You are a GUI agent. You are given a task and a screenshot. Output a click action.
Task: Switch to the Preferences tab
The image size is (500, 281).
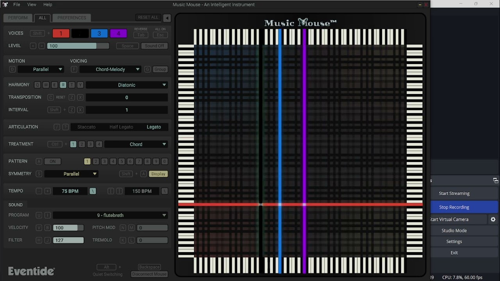(72, 18)
